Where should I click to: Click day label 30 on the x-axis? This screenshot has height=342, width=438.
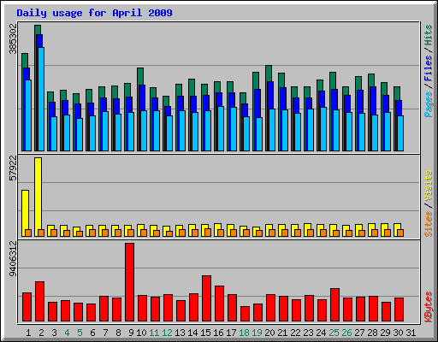[x=398, y=333]
